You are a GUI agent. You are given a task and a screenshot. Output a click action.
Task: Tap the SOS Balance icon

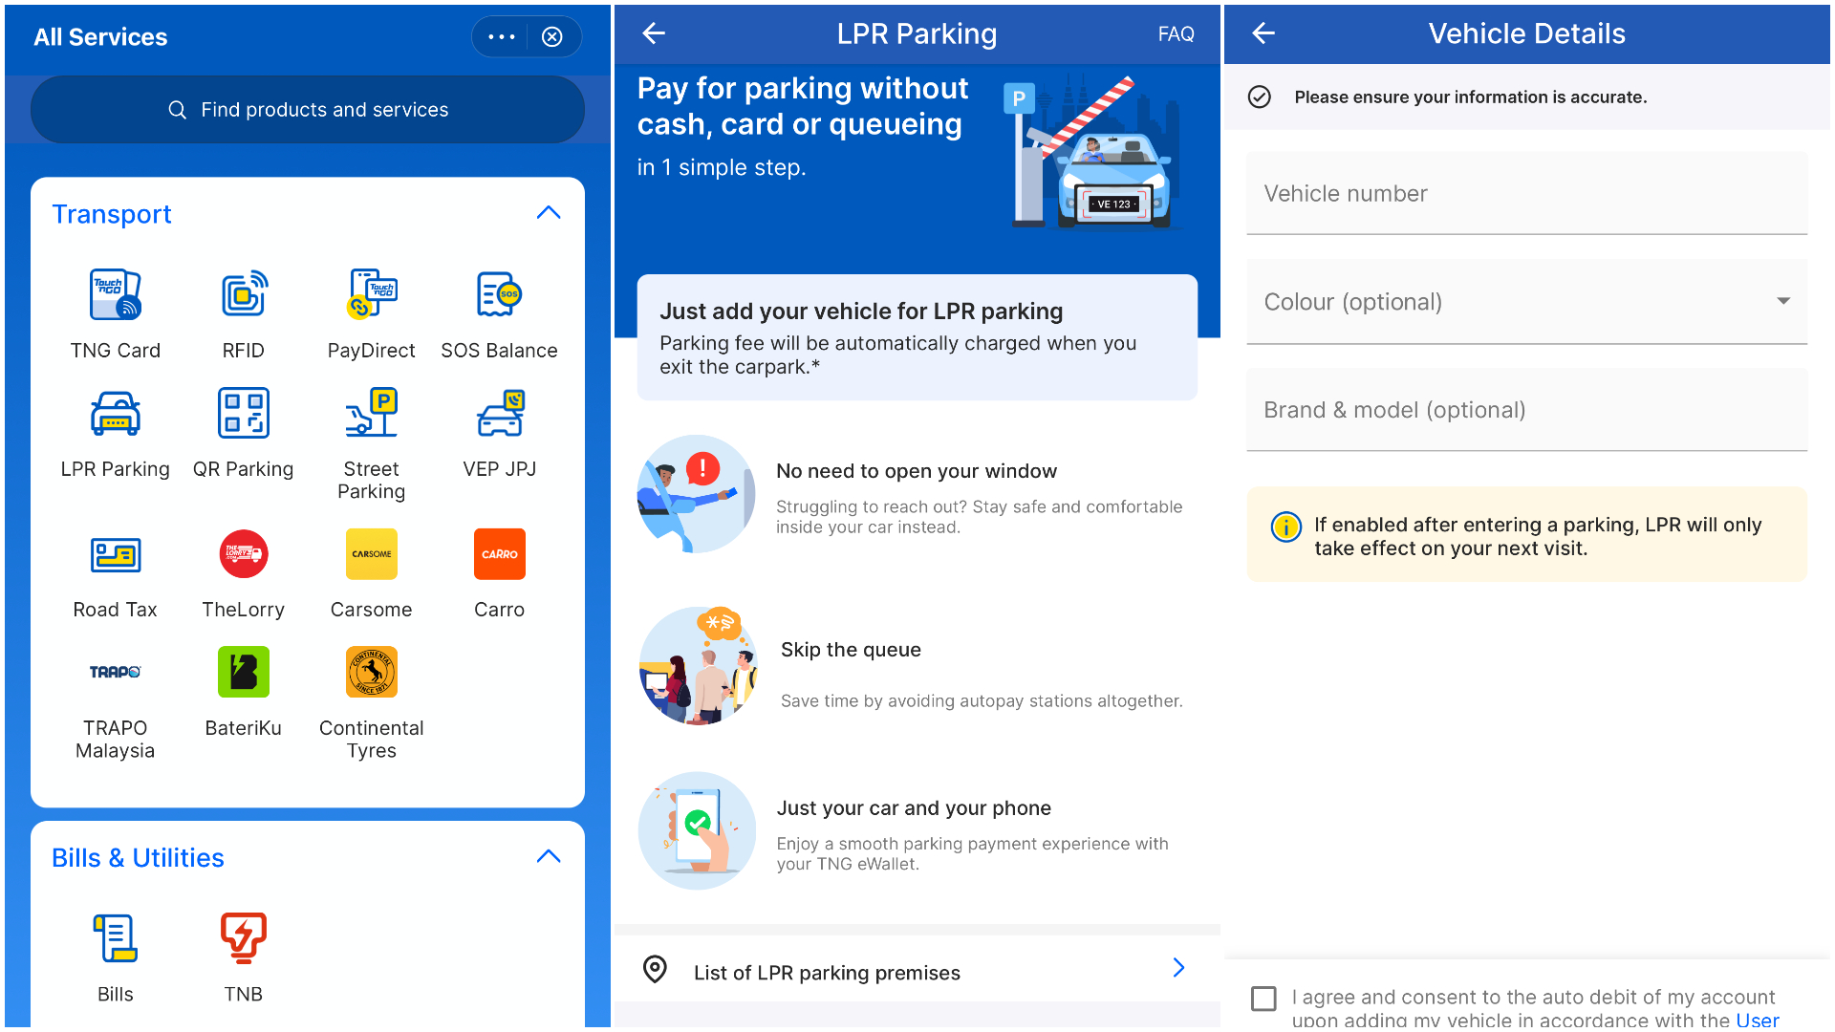pyautogui.click(x=499, y=295)
